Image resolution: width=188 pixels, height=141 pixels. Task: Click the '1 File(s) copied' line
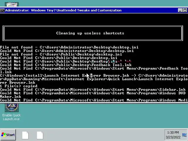click(x=19, y=86)
